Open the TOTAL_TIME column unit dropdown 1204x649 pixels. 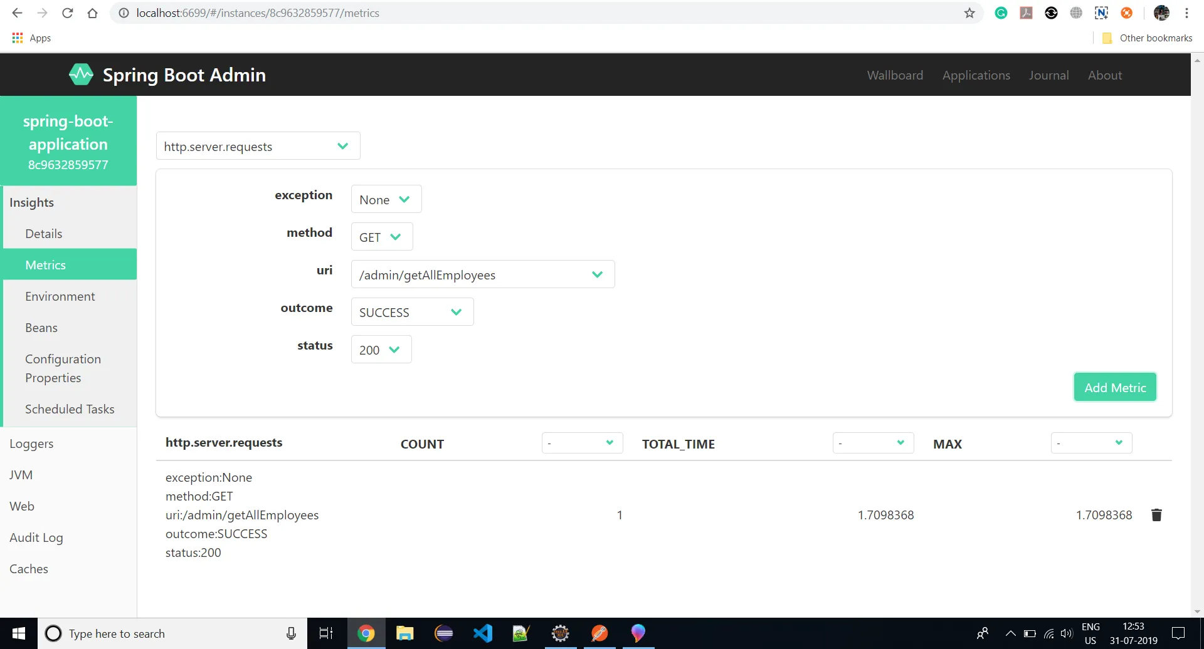click(873, 443)
